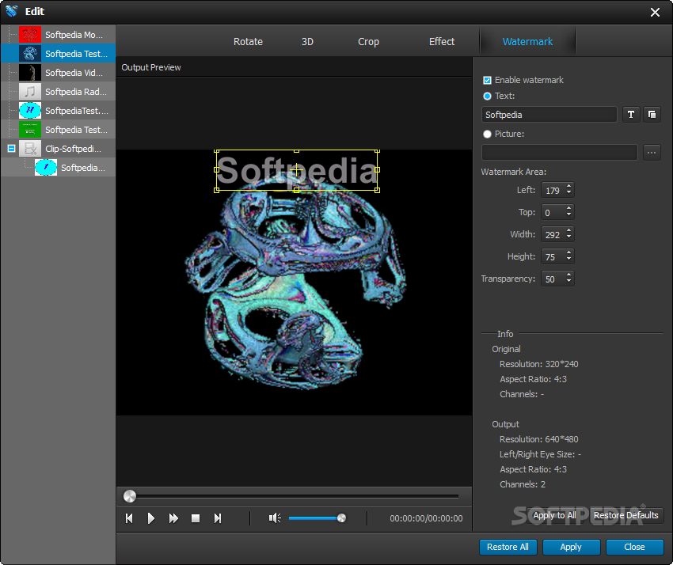
Task: Open the Effect tab
Action: [442, 42]
